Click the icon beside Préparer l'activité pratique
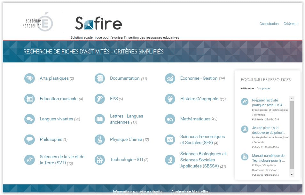The height and width of the screenshot is (195, 305). click(x=245, y=102)
